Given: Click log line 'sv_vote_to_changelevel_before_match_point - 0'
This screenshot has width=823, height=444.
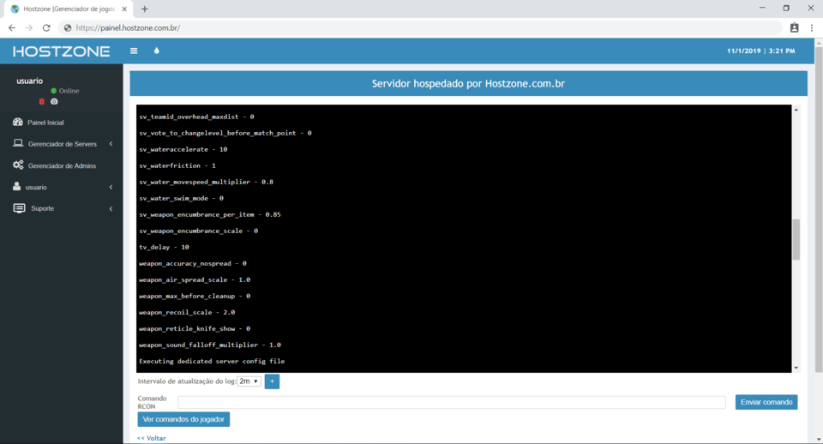Looking at the screenshot, I should point(225,133).
